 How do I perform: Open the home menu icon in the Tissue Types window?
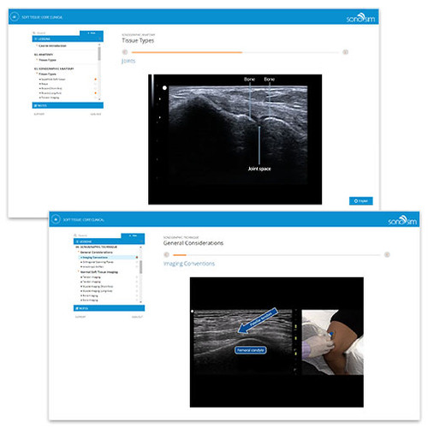coord(15,17)
